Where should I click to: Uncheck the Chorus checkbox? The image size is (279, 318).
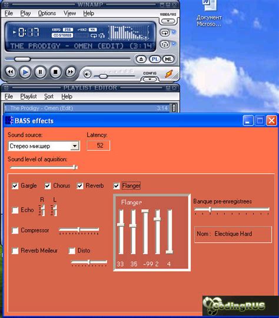pos(48,185)
